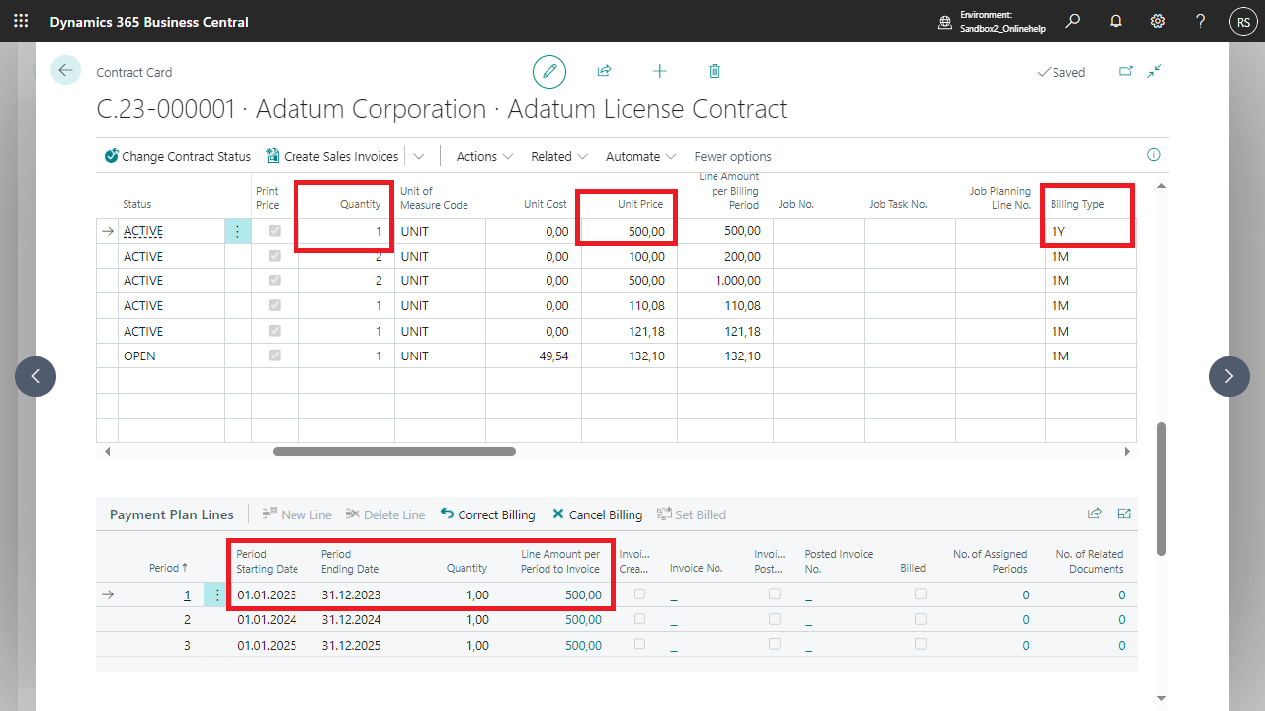1265x711 pixels.
Task: Click the back arrow beside Contract Card
Action: coord(65,70)
